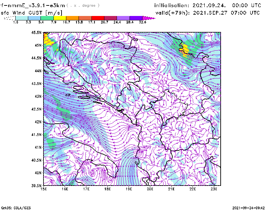Click the '2021-09-24-09:42' timestamp
Image resolution: width=272 pixels, height=210 pixels.
click(249, 208)
